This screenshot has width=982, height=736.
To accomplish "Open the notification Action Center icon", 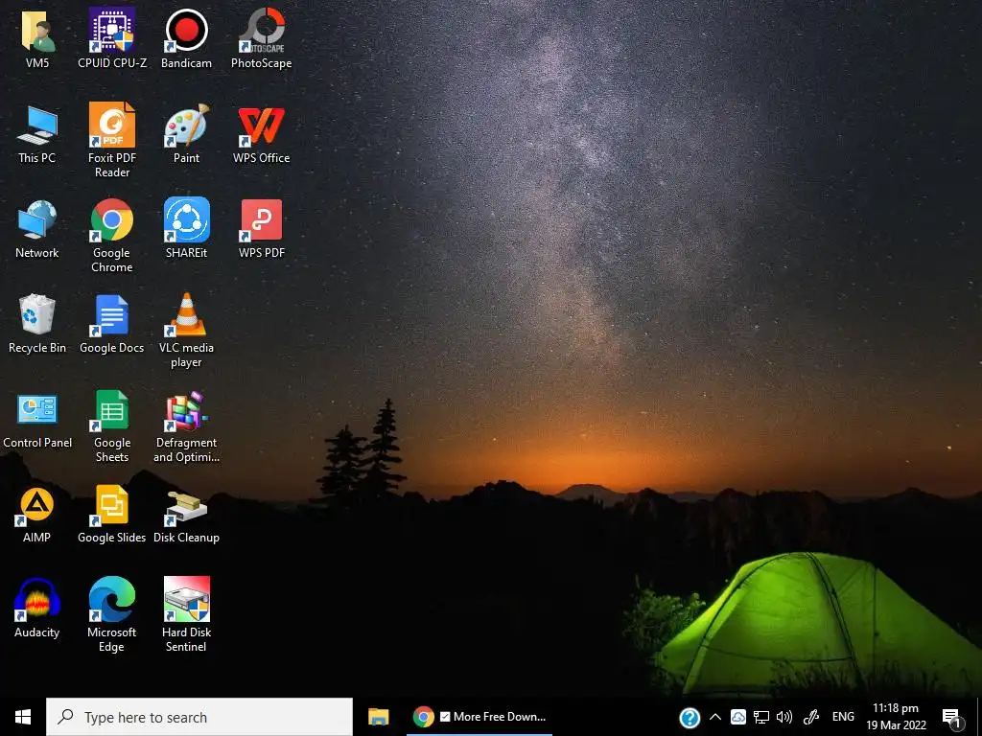I will point(951,717).
